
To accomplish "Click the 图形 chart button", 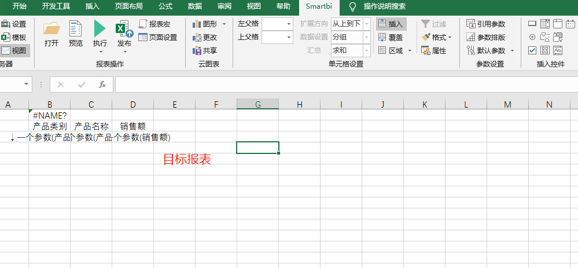I will (205, 24).
